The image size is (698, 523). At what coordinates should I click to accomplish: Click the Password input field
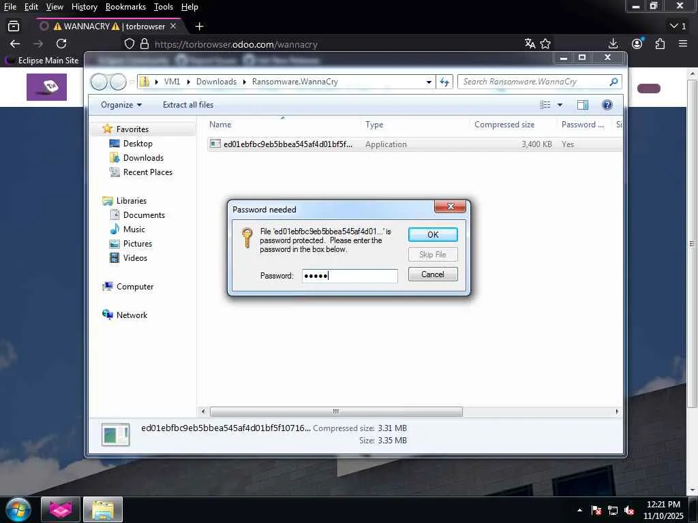(x=350, y=276)
